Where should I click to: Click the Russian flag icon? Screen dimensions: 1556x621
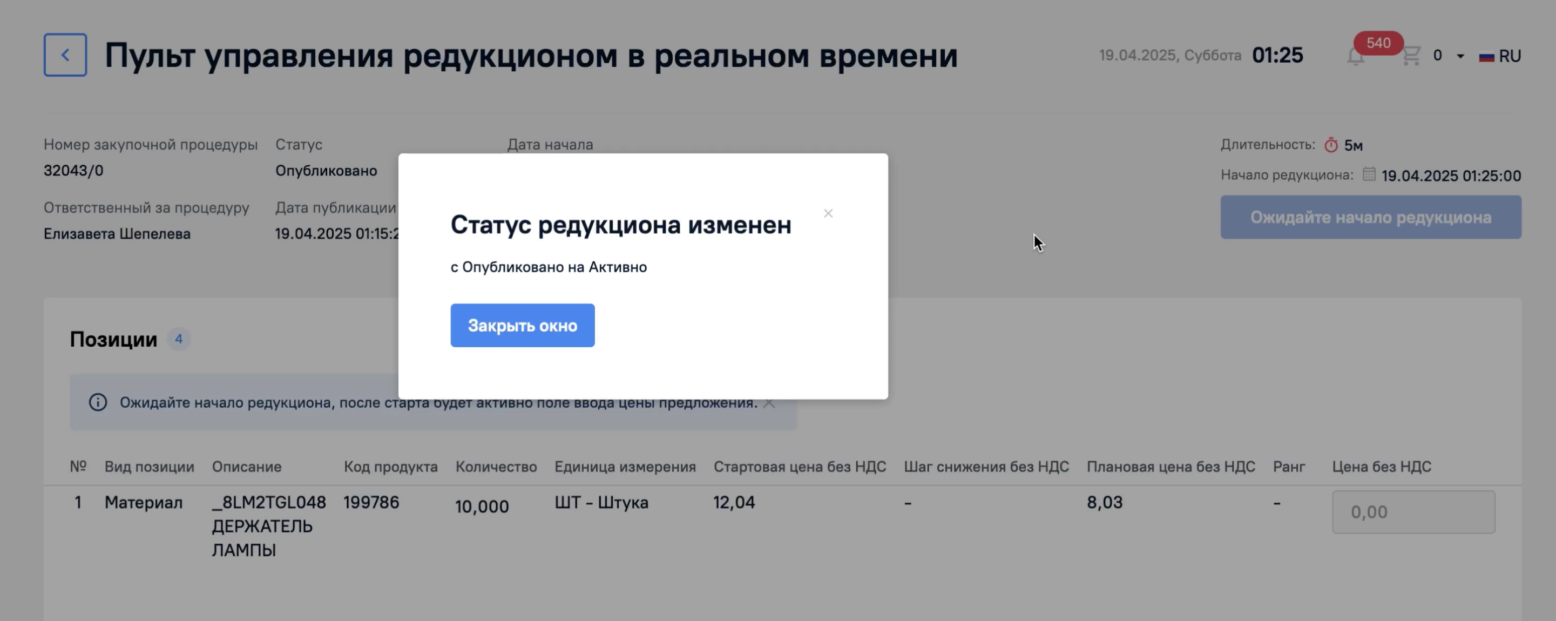click(1486, 57)
